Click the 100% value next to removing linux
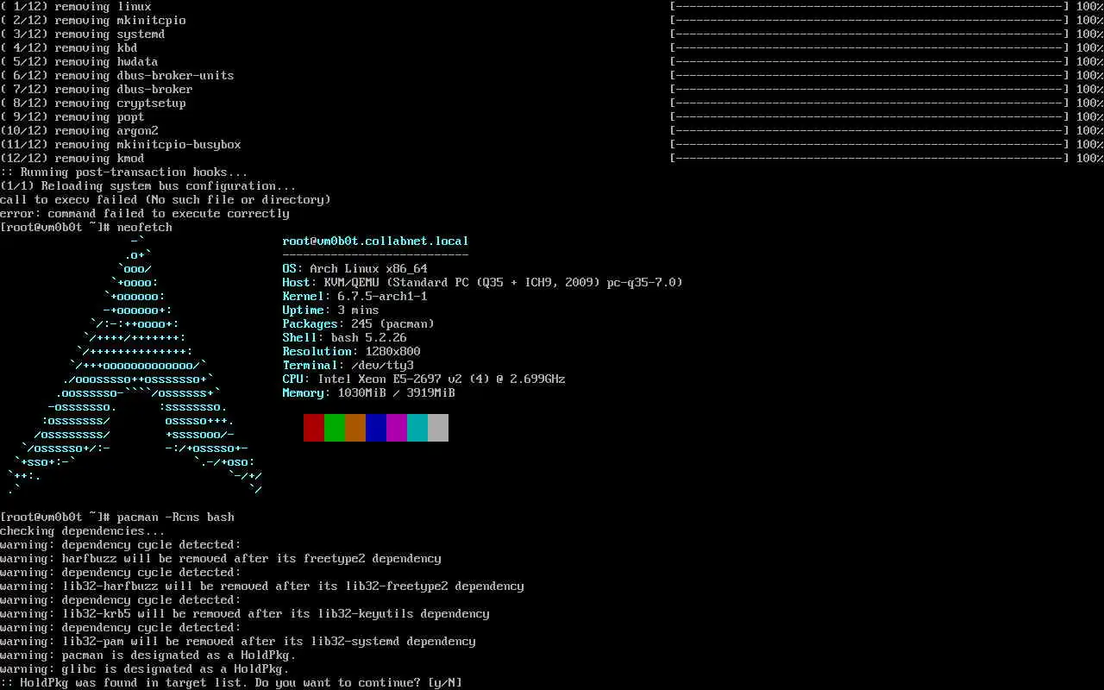1104x690 pixels. [1090, 7]
